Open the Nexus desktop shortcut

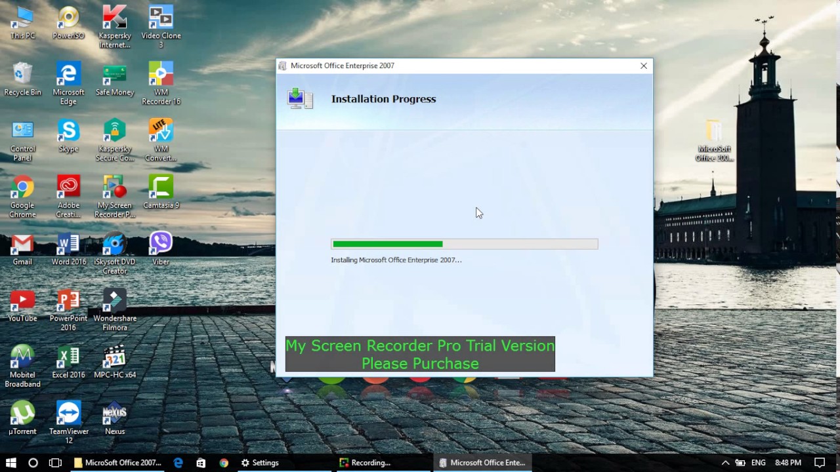click(x=115, y=418)
